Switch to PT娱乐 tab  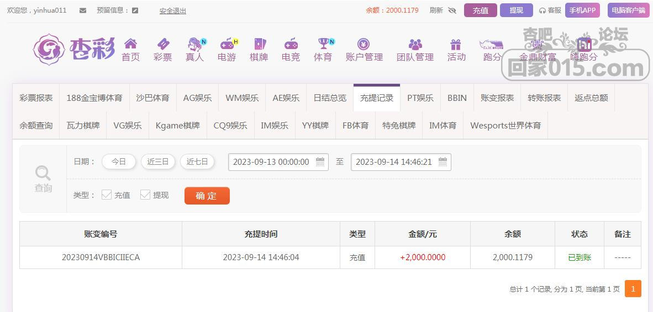pyautogui.click(x=420, y=98)
